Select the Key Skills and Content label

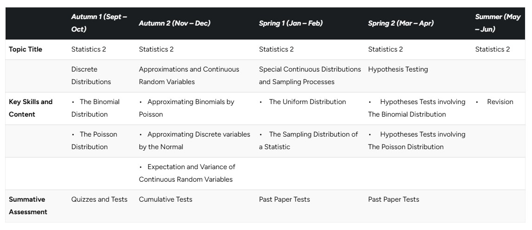click(31, 108)
